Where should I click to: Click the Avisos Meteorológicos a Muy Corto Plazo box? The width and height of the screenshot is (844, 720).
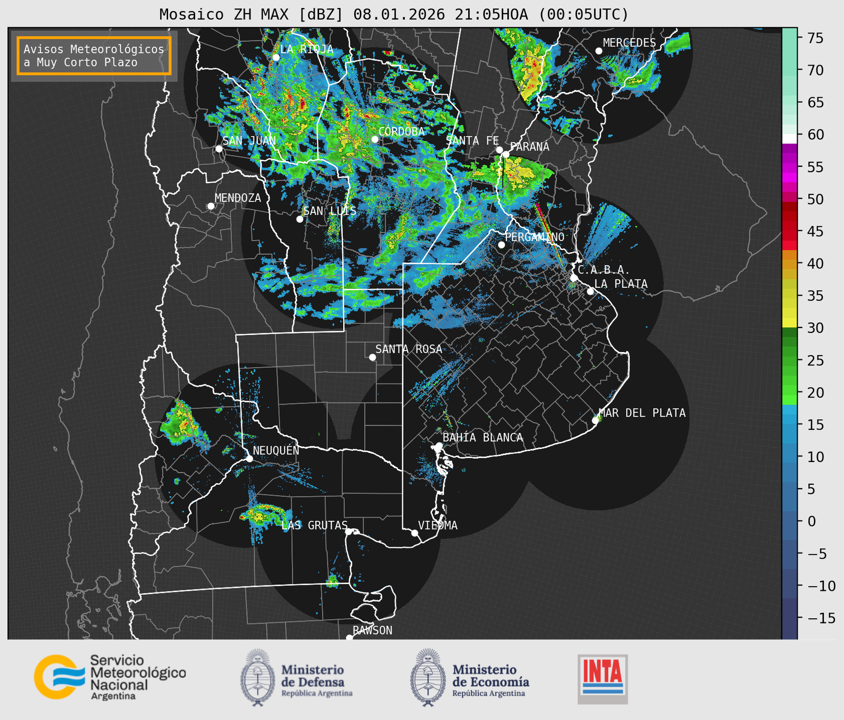[x=94, y=56]
